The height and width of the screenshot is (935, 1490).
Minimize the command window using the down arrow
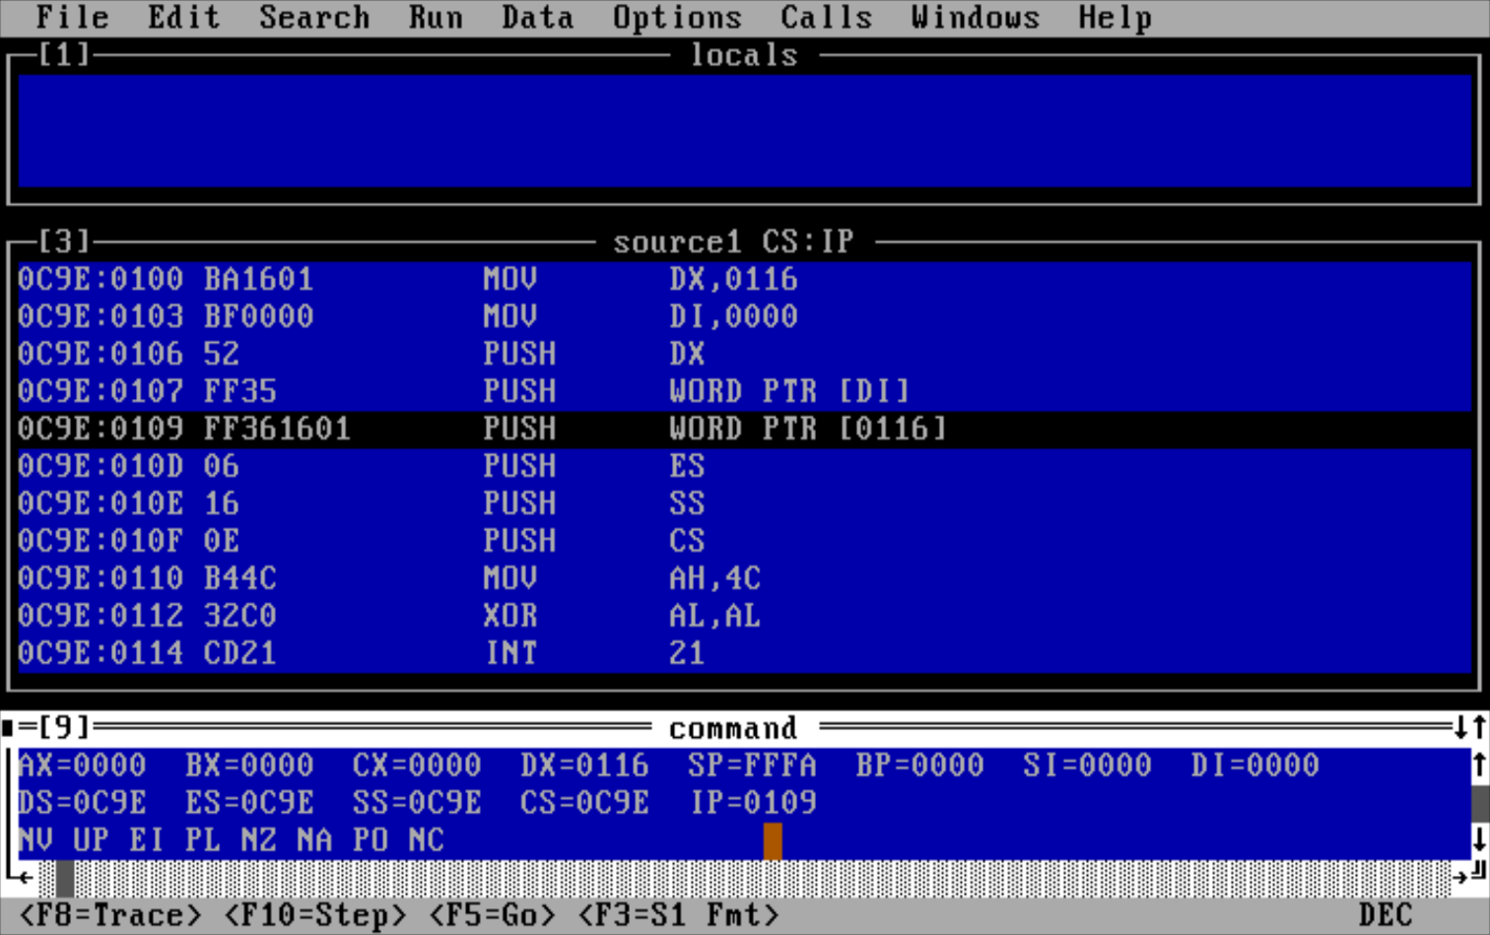pyautogui.click(x=1461, y=727)
